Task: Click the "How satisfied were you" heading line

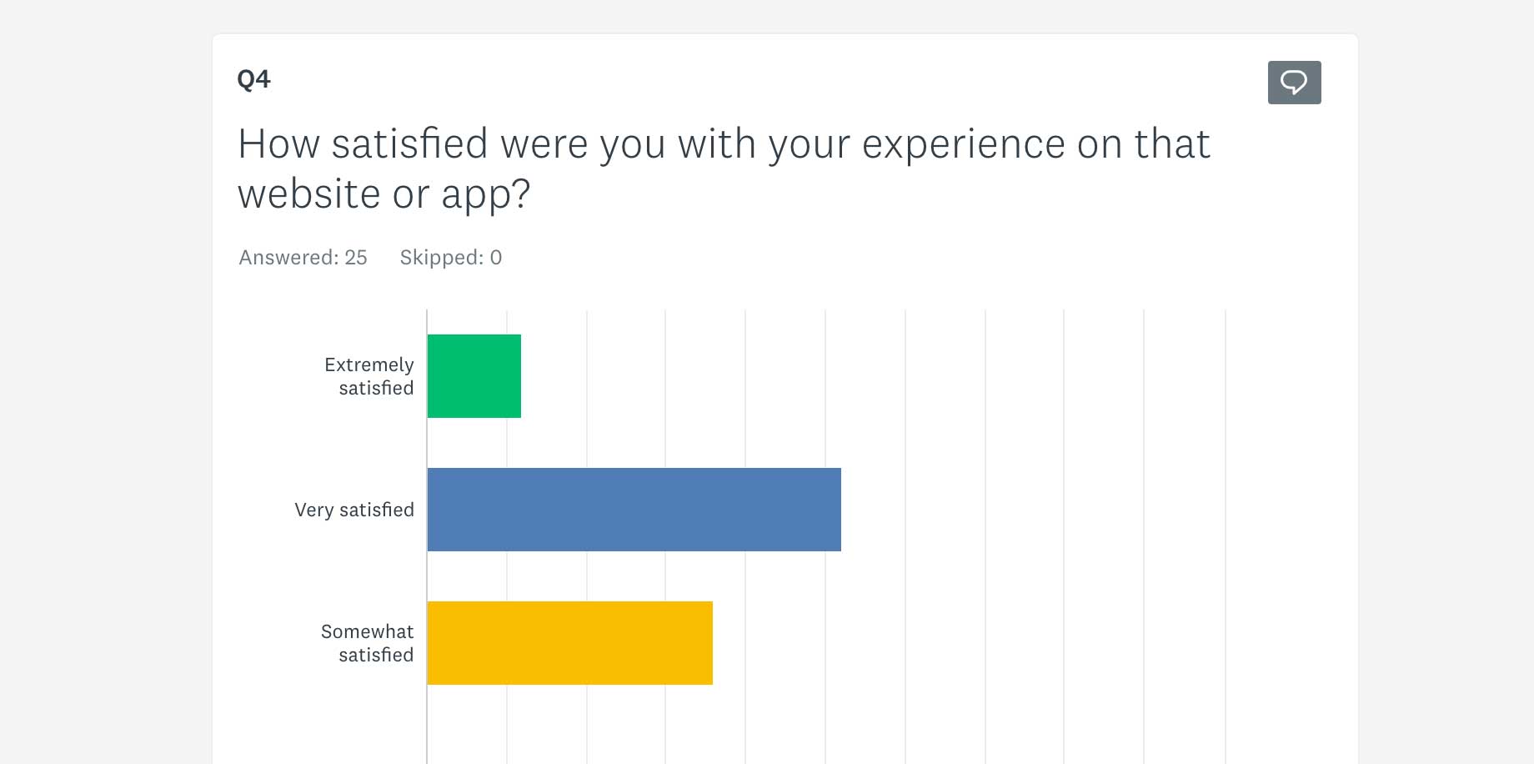Action: point(724,144)
